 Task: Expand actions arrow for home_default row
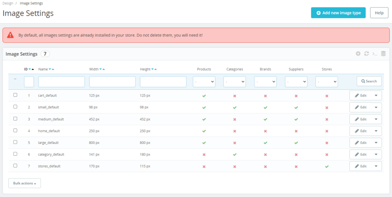coord(376,131)
